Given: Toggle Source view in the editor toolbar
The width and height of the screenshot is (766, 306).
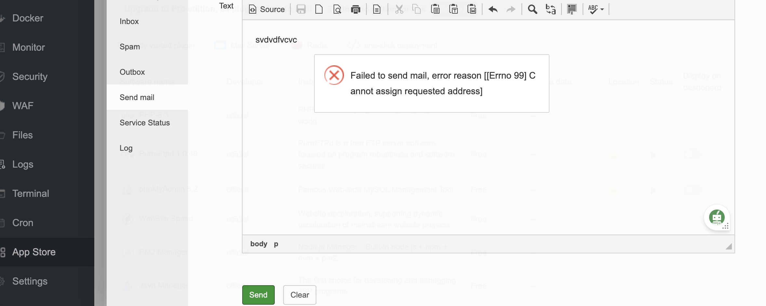Looking at the screenshot, I should tap(267, 9).
